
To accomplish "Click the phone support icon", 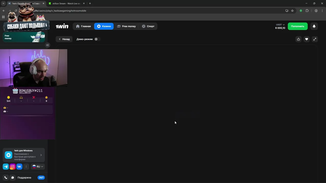I will click(x=6, y=178).
